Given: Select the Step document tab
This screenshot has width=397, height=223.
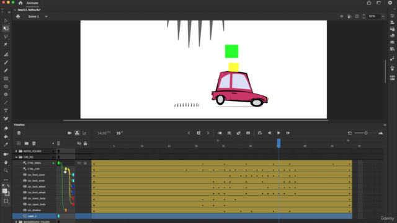Looking at the screenshot, I should [29, 10].
